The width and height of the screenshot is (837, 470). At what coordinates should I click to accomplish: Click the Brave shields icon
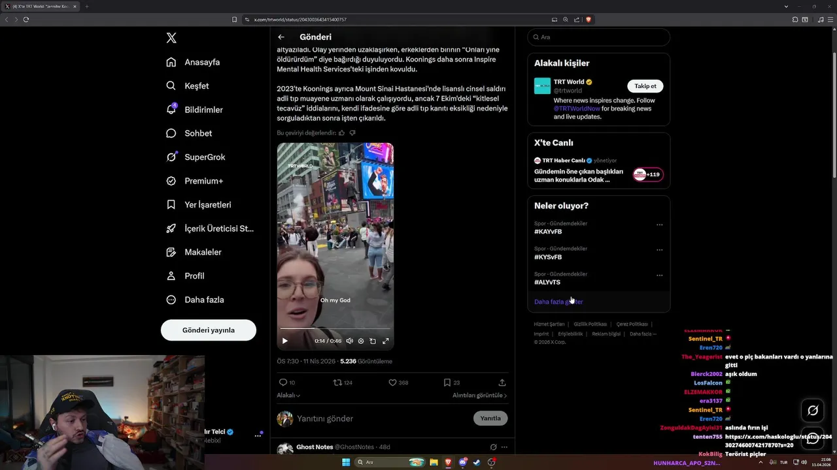589,20
